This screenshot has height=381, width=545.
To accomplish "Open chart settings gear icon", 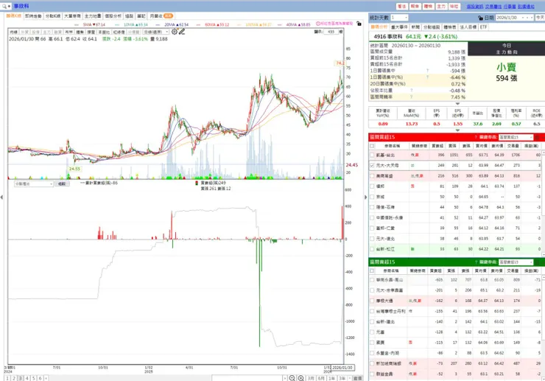I will (175, 32).
